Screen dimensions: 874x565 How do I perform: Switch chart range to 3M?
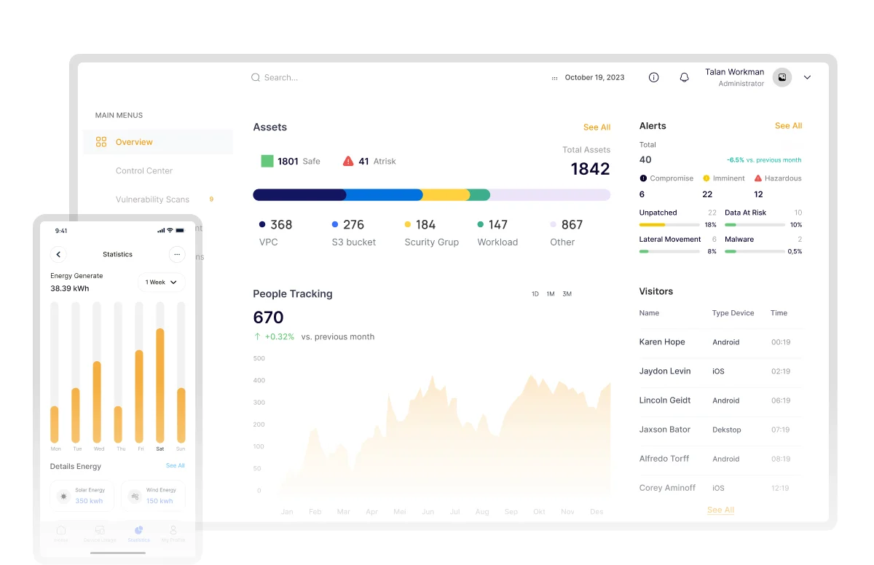(567, 294)
